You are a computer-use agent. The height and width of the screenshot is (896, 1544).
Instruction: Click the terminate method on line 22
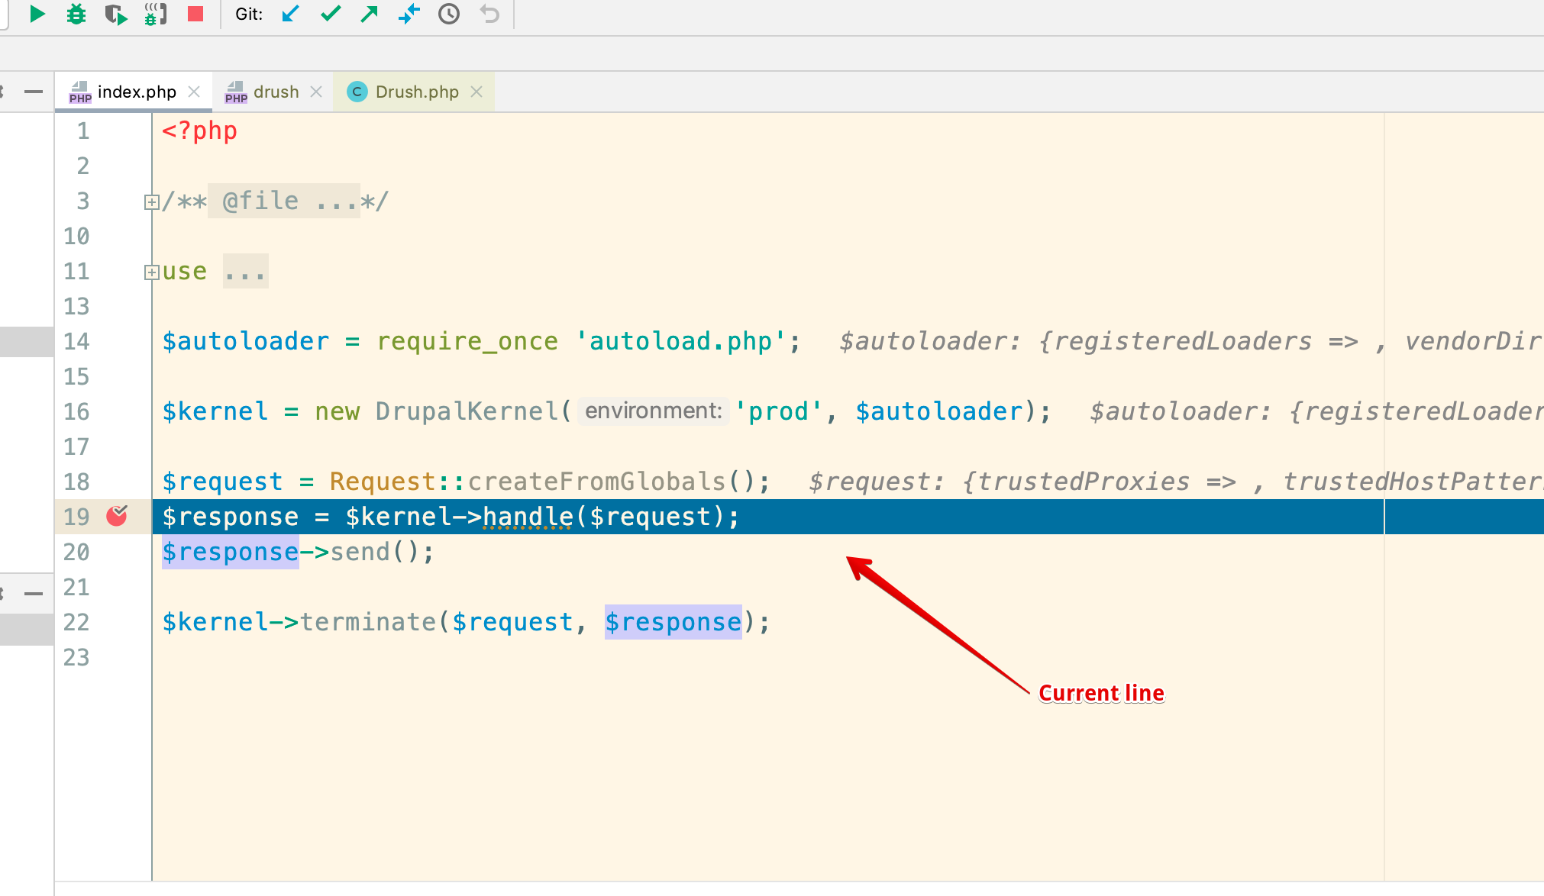(x=367, y=622)
